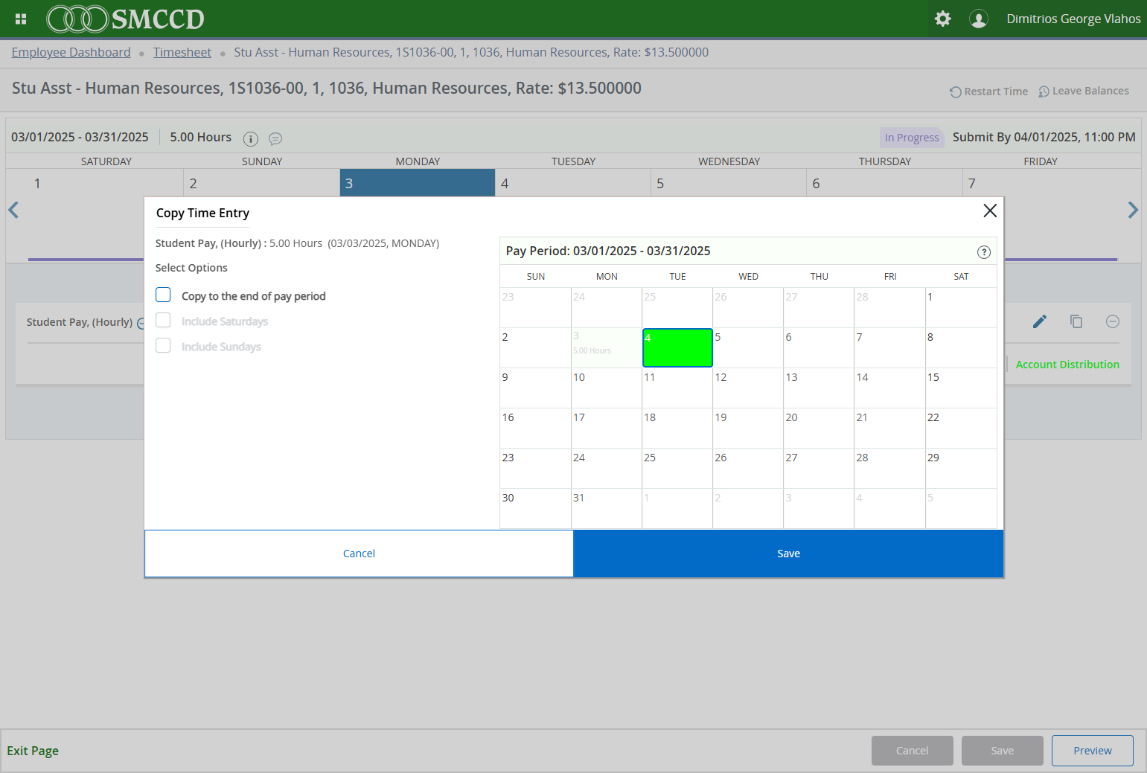Close the Copy Time Entry dialog
Screen dimensions: 1147x773
click(990, 211)
